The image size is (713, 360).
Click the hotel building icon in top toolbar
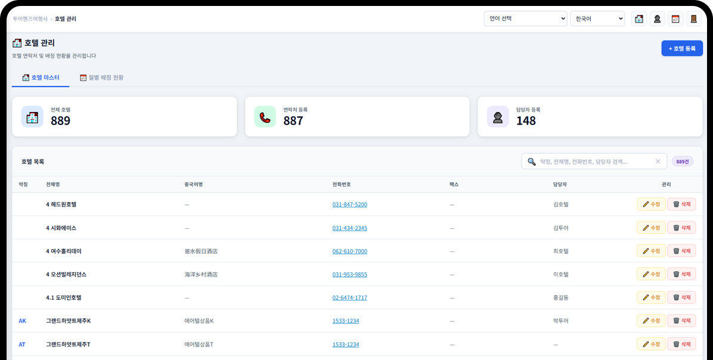click(x=639, y=19)
